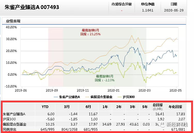
Task: Click the 20.00% y-axis label
Action: click(11, 51)
